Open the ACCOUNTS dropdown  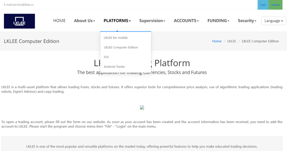186,21
